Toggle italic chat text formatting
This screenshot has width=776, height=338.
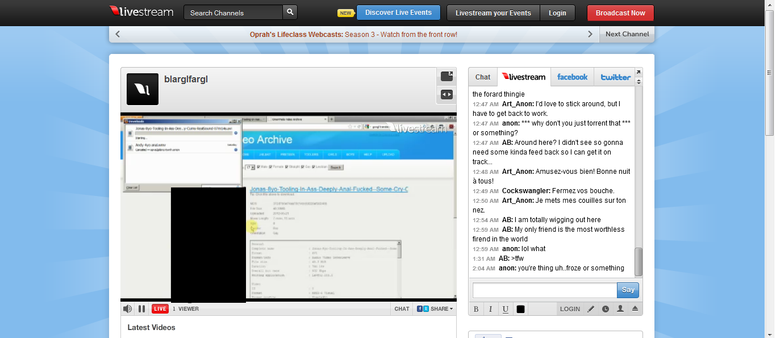coord(491,309)
